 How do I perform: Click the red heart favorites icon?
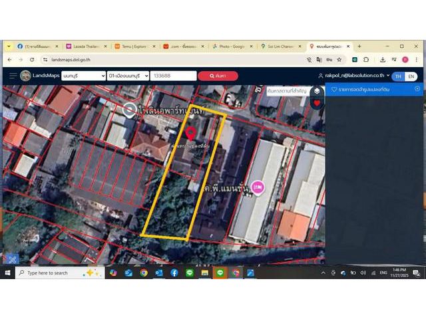coord(317,104)
